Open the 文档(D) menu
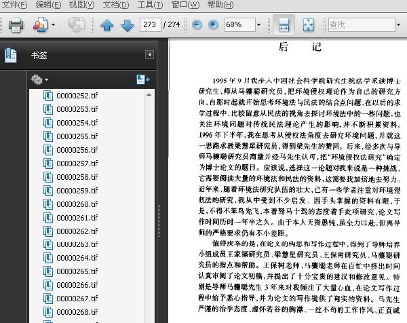The width and height of the screenshot is (407, 323). pos(116,5)
